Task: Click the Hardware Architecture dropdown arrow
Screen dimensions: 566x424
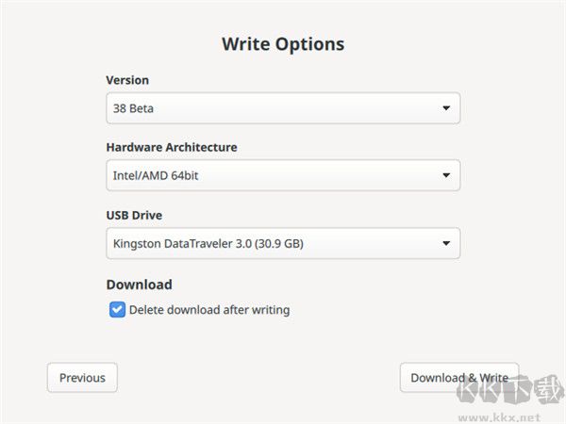Action: point(446,175)
